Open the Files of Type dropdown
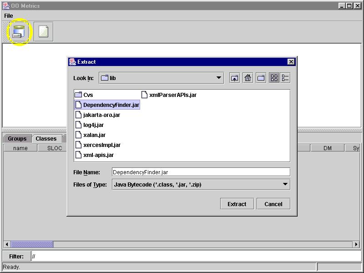 point(285,184)
